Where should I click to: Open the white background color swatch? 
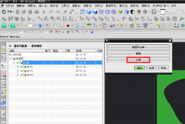pos(162,12)
